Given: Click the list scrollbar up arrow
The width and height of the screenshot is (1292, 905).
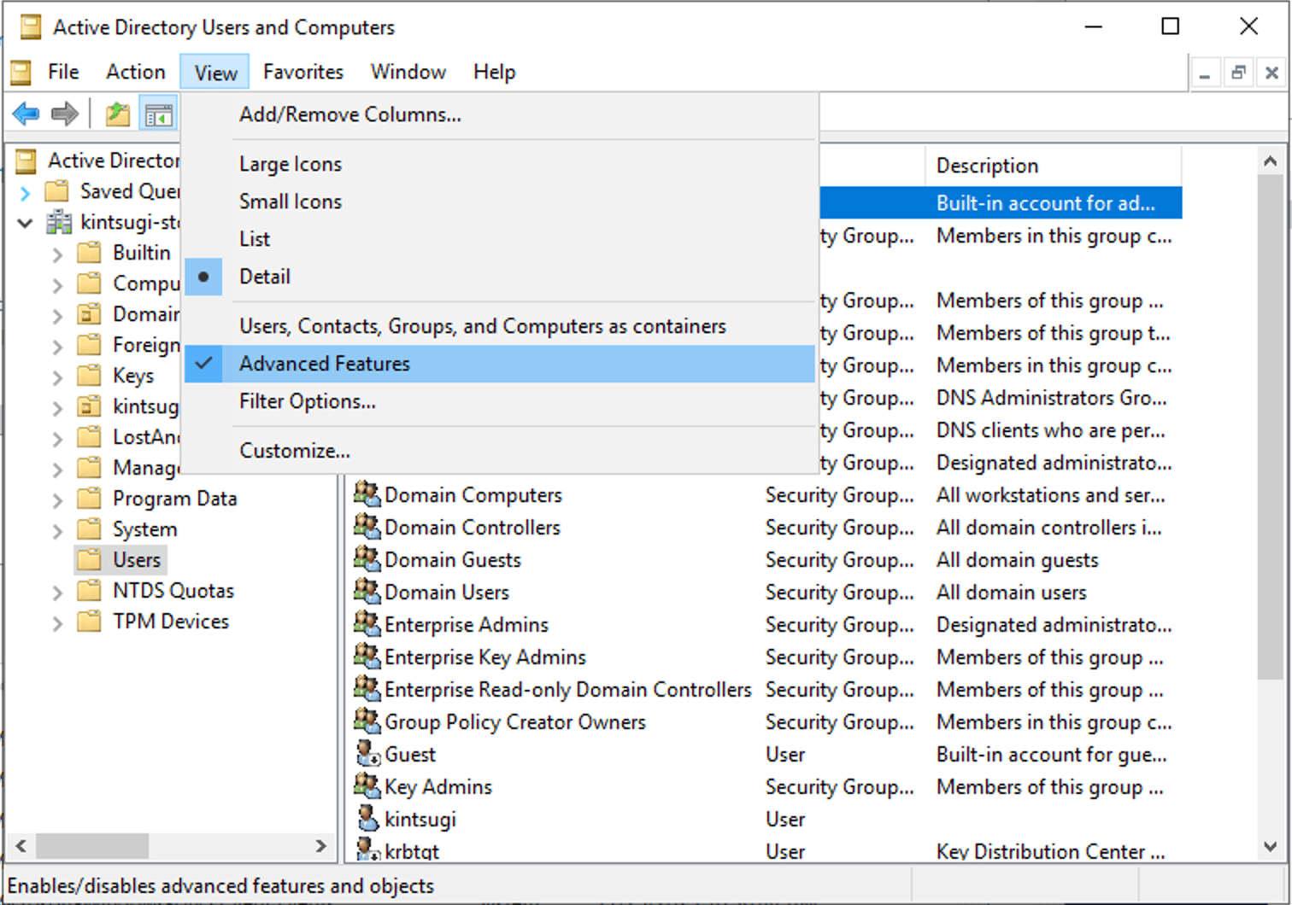Looking at the screenshot, I should tap(1271, 161).
